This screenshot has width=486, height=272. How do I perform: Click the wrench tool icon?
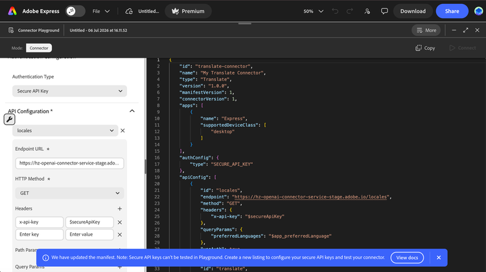[x=9, y=119]
